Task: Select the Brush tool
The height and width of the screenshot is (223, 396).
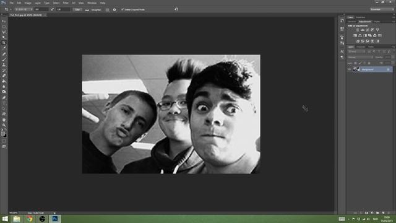Action: coord(4,59)
